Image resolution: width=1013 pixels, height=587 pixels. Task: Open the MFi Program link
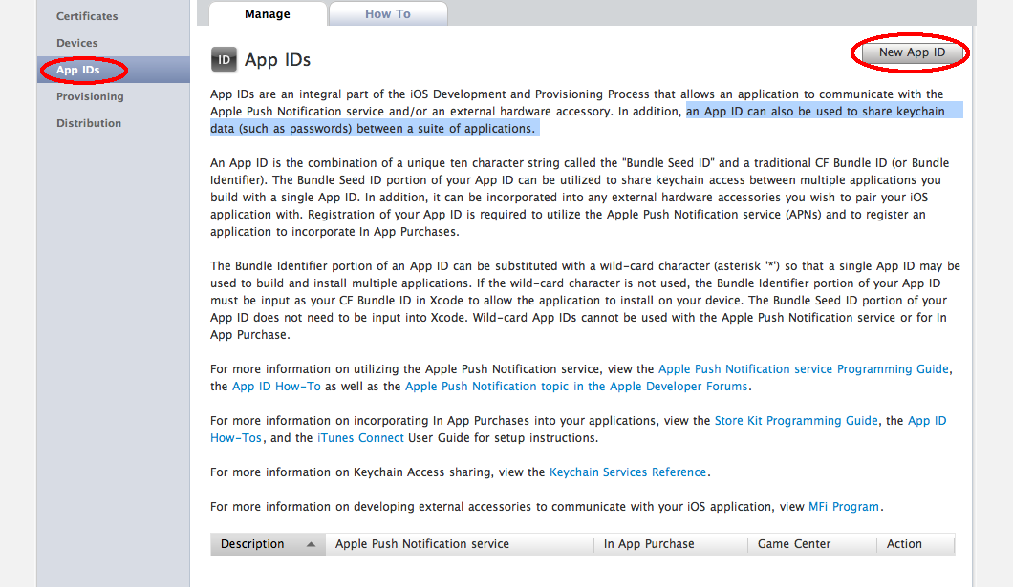pos(843,507)
